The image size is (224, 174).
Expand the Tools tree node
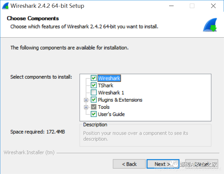(86, 107)
